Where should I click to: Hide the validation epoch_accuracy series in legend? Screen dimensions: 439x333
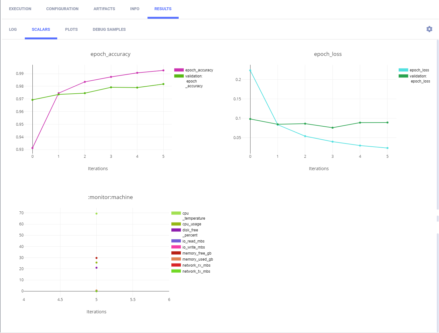tap(194, 76)
